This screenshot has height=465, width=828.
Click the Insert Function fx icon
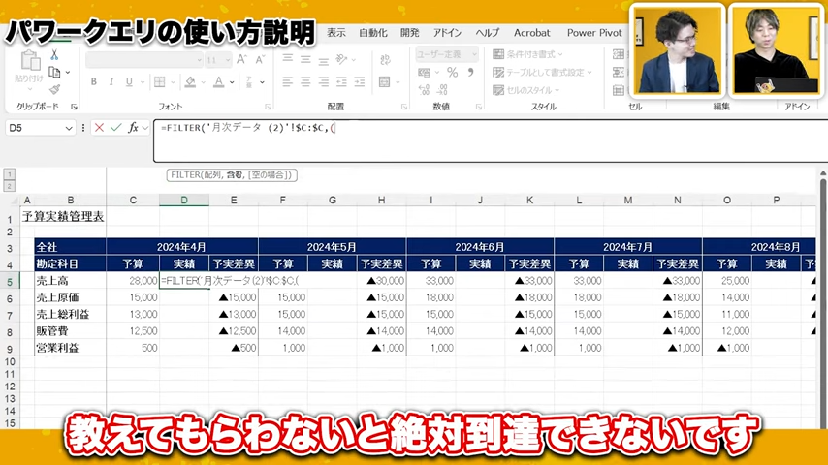click(x=134, y=128)
